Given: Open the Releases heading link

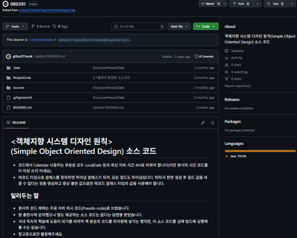Looking at the screenshot, I should [x=232, y=99].
